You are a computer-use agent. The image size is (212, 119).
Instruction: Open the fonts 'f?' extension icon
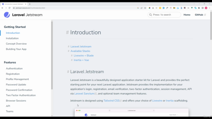(x=167, y=8)
